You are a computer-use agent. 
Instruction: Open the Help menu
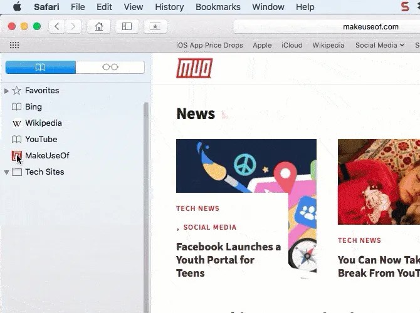click(x=305, y=7)
